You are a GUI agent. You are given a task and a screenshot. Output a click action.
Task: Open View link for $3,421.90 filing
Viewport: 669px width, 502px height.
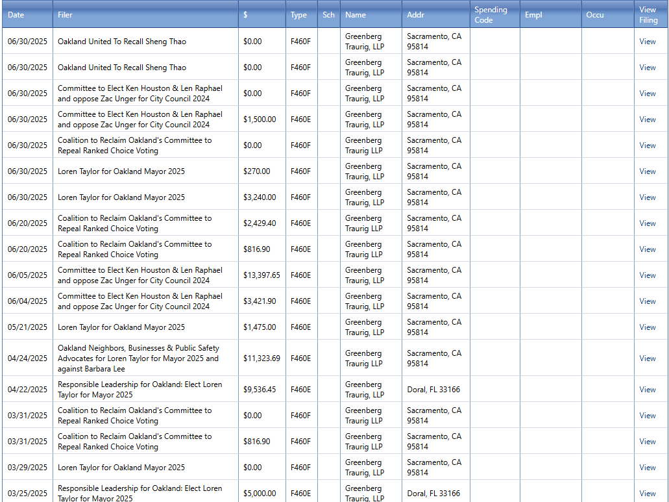[x=647, y=301]
